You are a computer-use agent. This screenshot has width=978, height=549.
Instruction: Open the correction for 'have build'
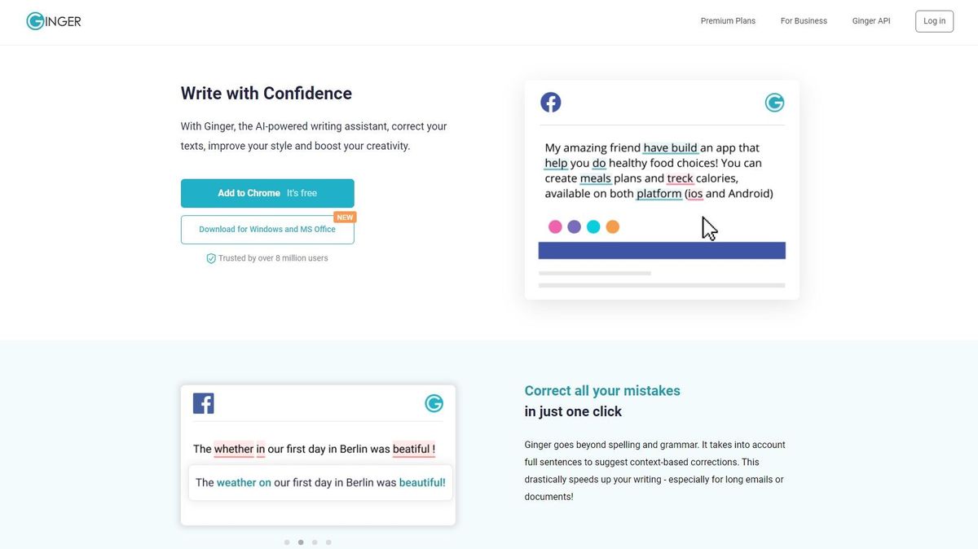tap(670, 147)
